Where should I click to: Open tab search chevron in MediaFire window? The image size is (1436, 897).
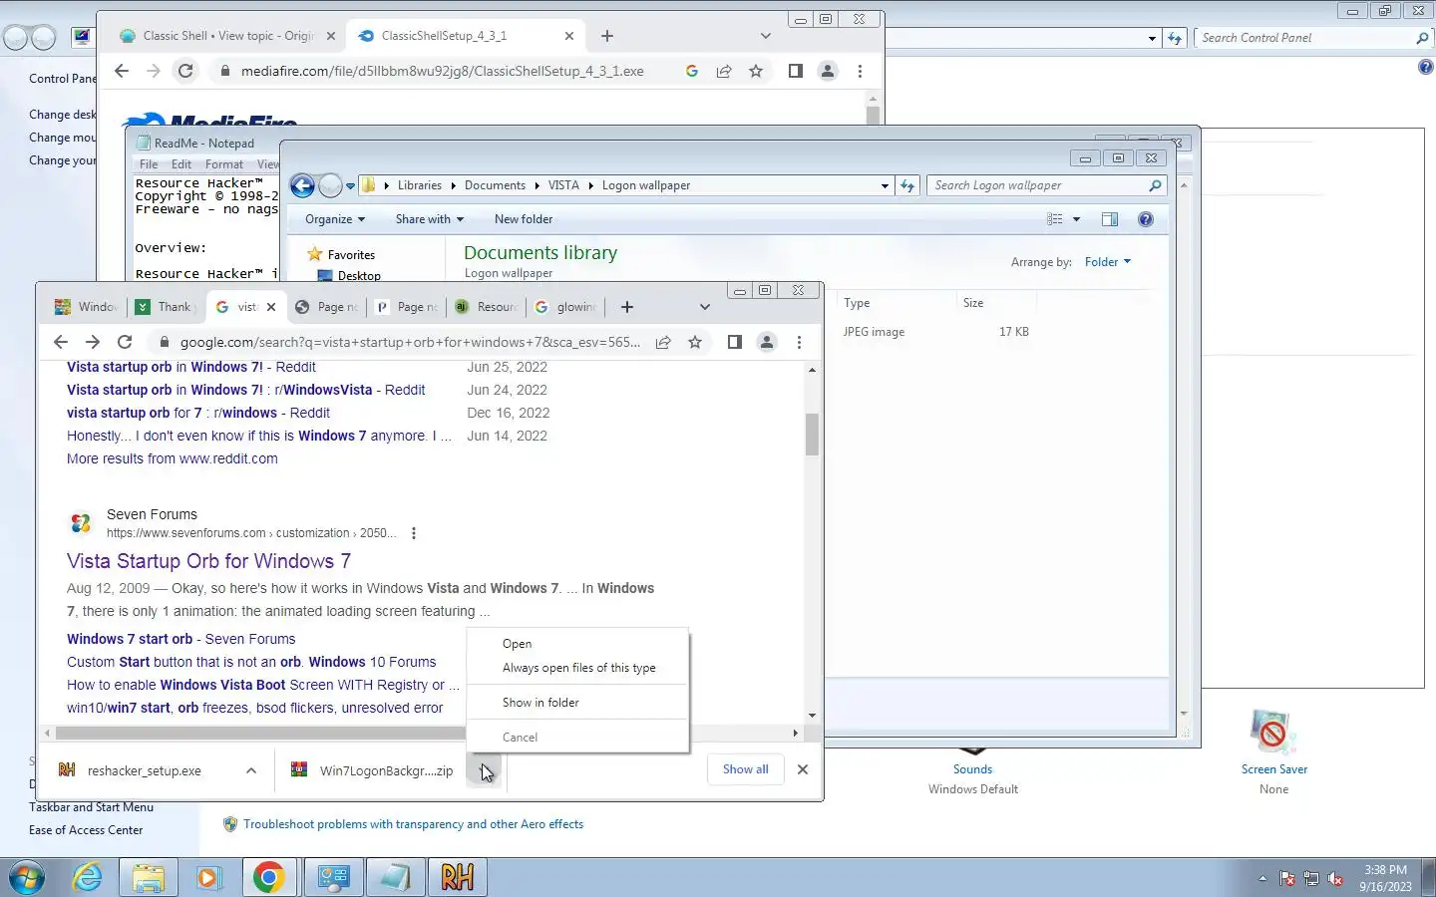[766, 36]
